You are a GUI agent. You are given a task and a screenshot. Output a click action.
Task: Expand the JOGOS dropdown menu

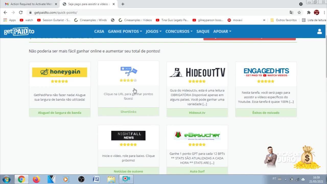[x=154, y=31]
